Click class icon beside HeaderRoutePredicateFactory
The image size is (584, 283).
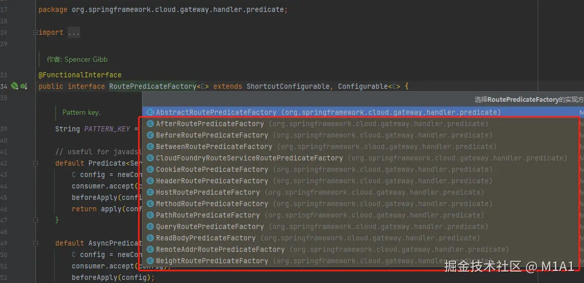[150, 181]
